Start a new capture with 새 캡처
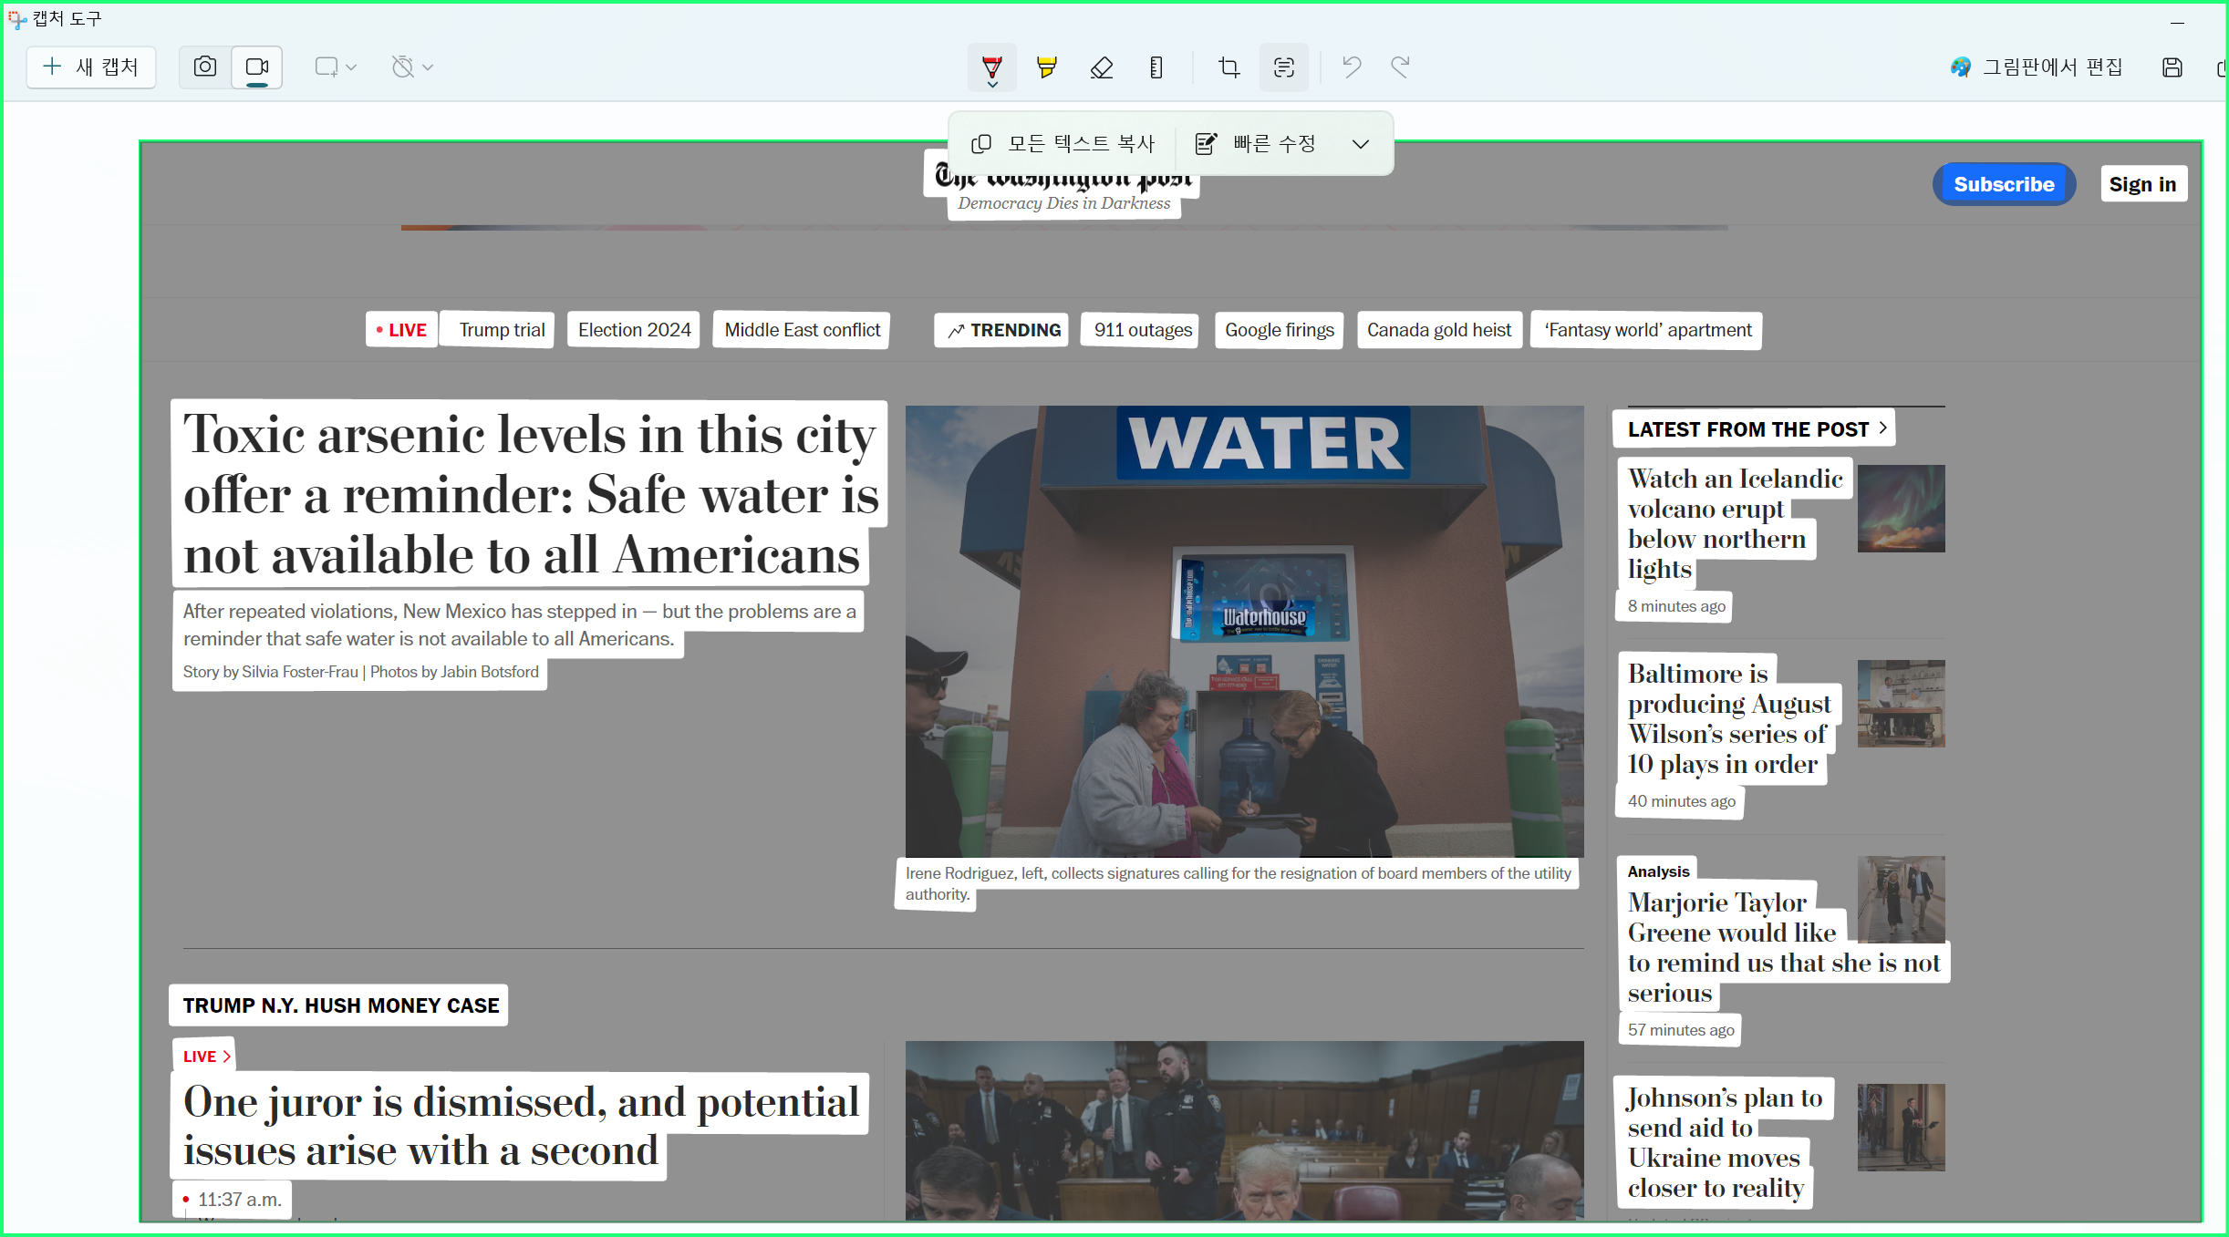Viewport: 2229px width, 1237px height. (91, 67)
